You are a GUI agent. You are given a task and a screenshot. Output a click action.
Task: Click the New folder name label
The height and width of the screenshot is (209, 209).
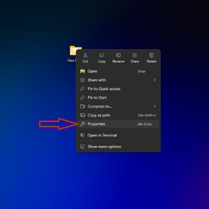72,60
